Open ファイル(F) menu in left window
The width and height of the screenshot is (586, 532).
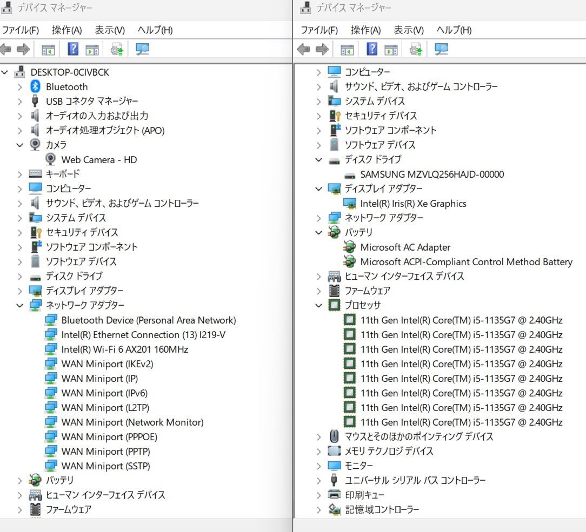click(x=20, y=30)
